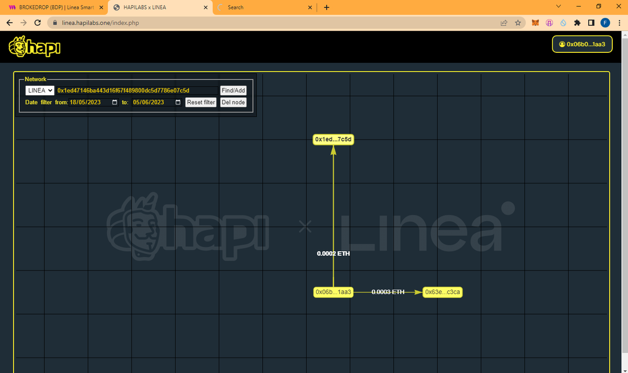This screenshot has width=628, height=373.
Task: Open the pink circular extension icon
Action: pyautogui.click(x=549, y=23)
